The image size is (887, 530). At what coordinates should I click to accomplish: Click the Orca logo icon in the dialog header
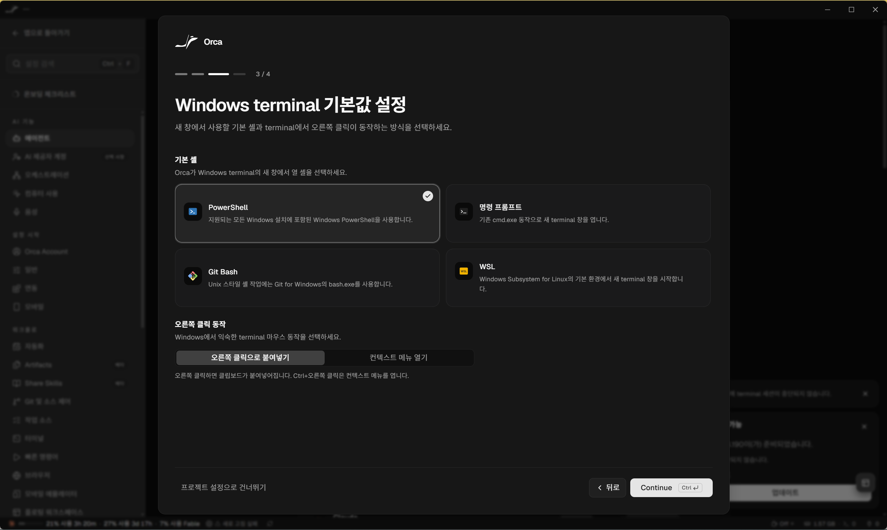tap(186, 42)
